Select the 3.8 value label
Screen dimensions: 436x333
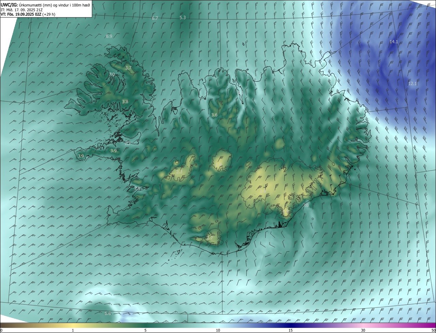125,101
